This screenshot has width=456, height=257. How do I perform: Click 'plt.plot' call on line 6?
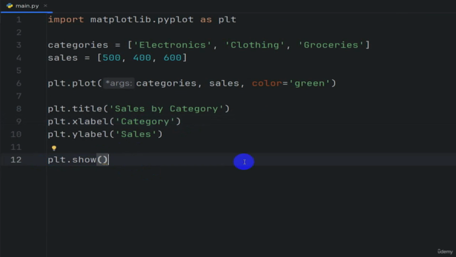[72, 84]
